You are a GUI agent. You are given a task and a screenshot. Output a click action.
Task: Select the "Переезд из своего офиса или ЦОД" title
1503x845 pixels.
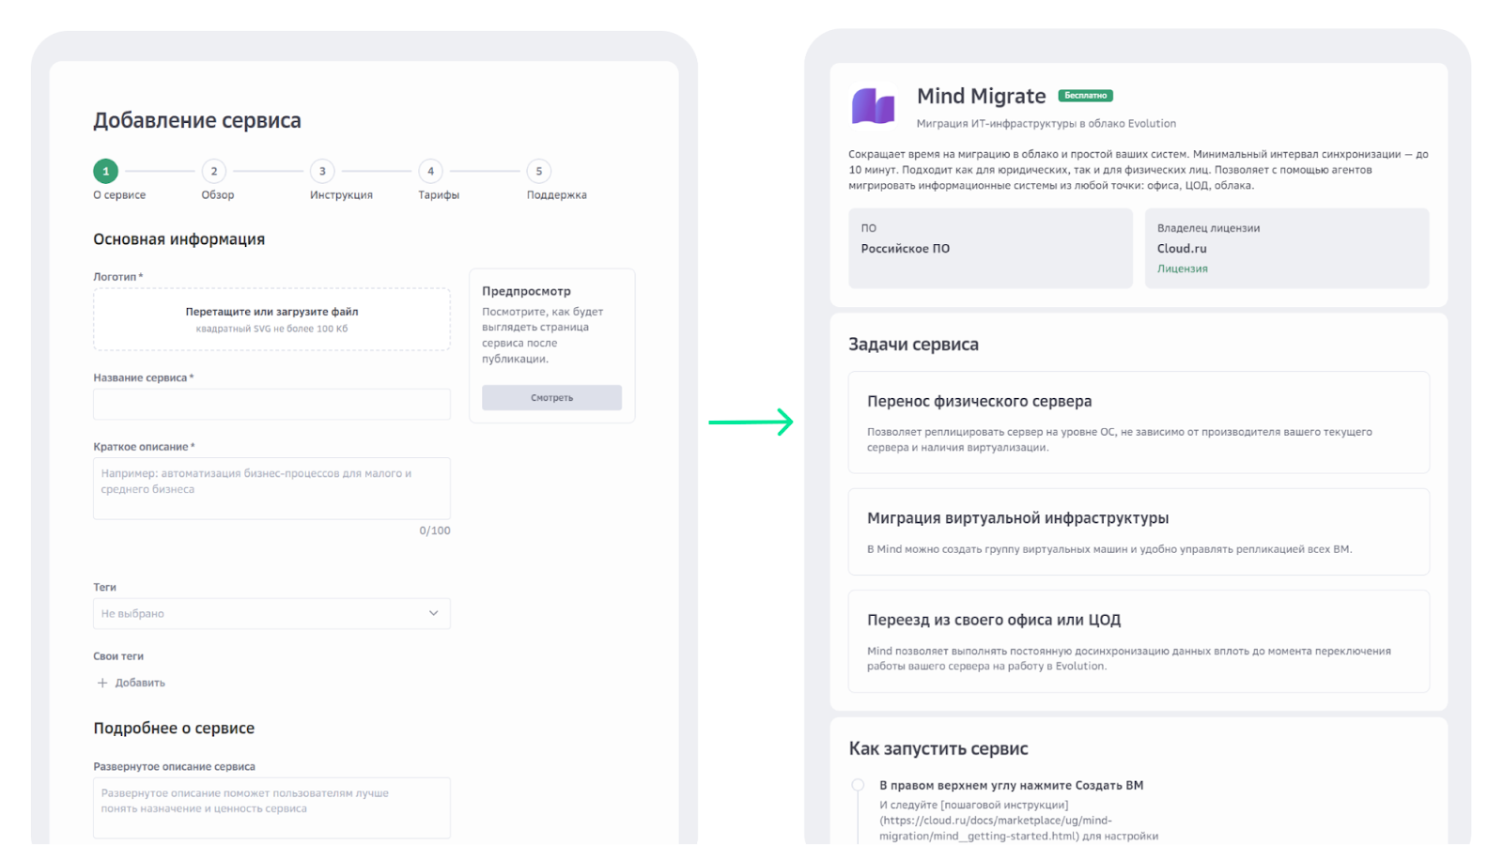pos(994,620)
